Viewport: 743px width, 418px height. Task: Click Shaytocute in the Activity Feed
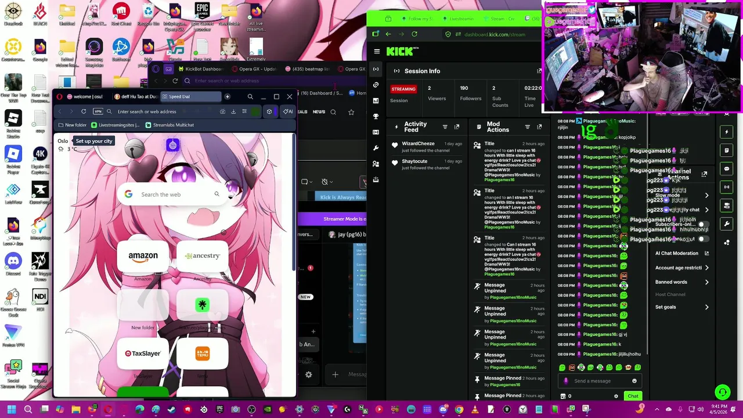click(414, 161)
